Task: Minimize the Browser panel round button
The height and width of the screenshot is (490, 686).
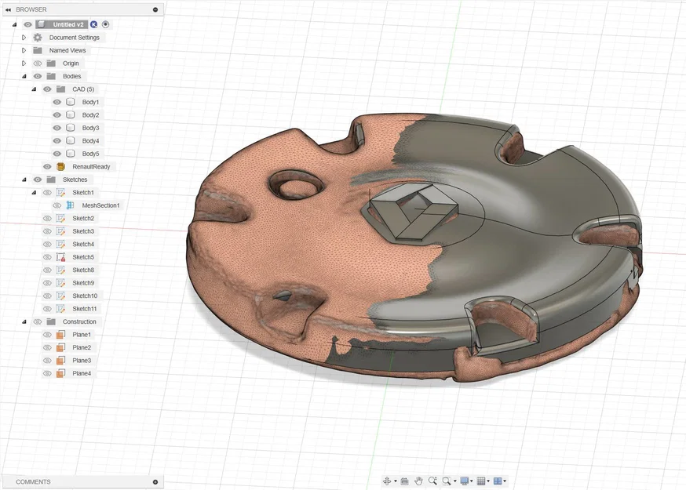Action: pyautogui.click(x=155, y=9)
